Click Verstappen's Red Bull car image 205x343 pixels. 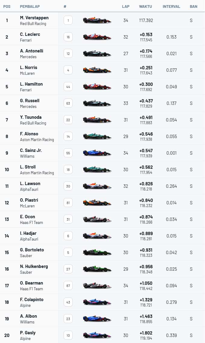(97, 20)
